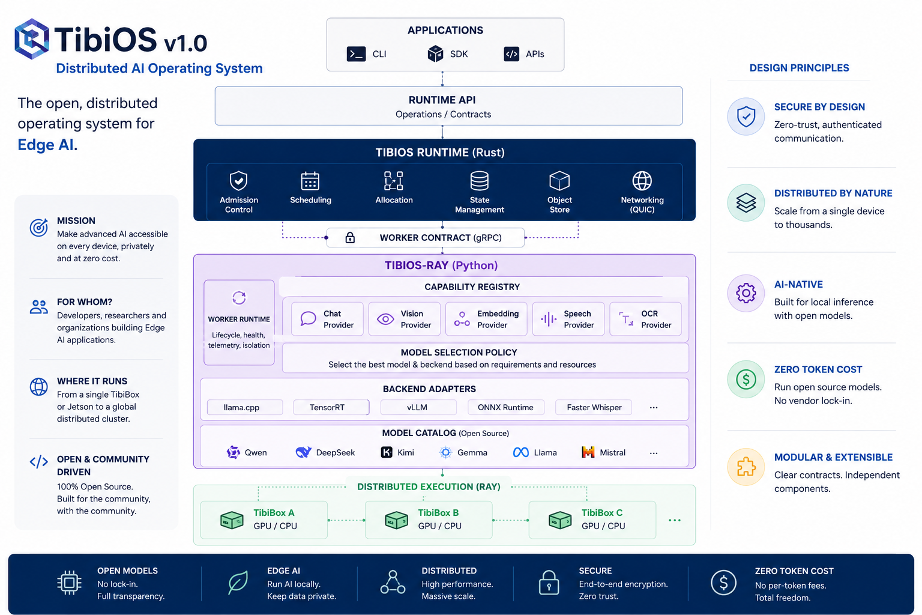The image size is (922, 615).
Task: Select the padlock icon in the bottom Secure section
Action: coord(549,583)
